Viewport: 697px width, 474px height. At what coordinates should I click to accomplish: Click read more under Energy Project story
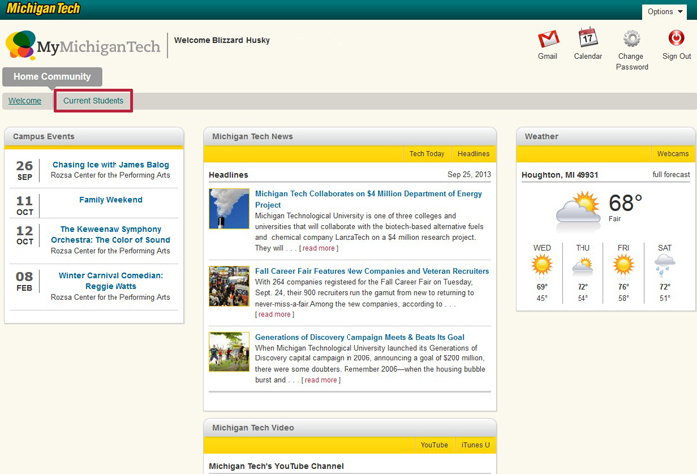pos(319,248)
